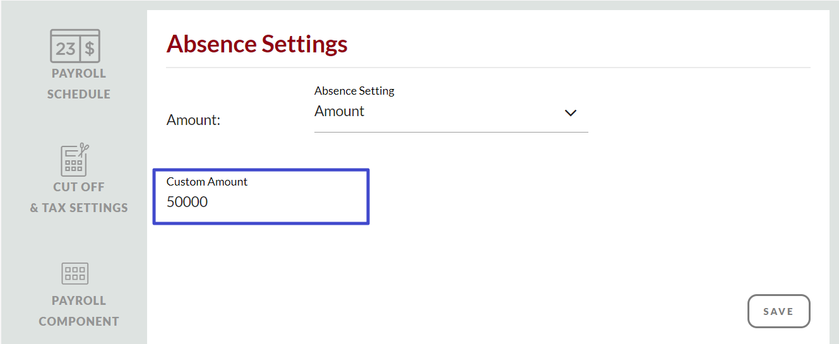
Task: Click the Cut Off calculator icon
Action: (x=74, y=160)
